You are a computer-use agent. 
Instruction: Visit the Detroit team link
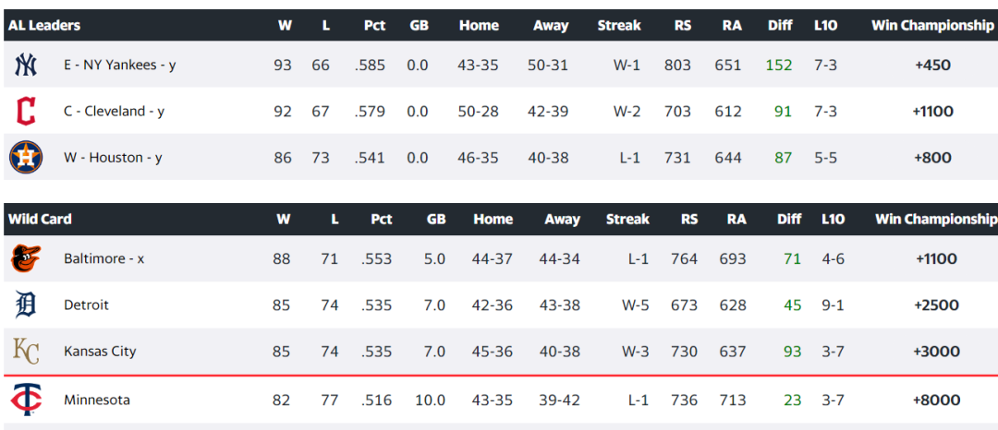point(86,305)
